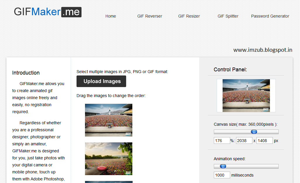Edit the canvas width field showing 2038

[244, 140]
